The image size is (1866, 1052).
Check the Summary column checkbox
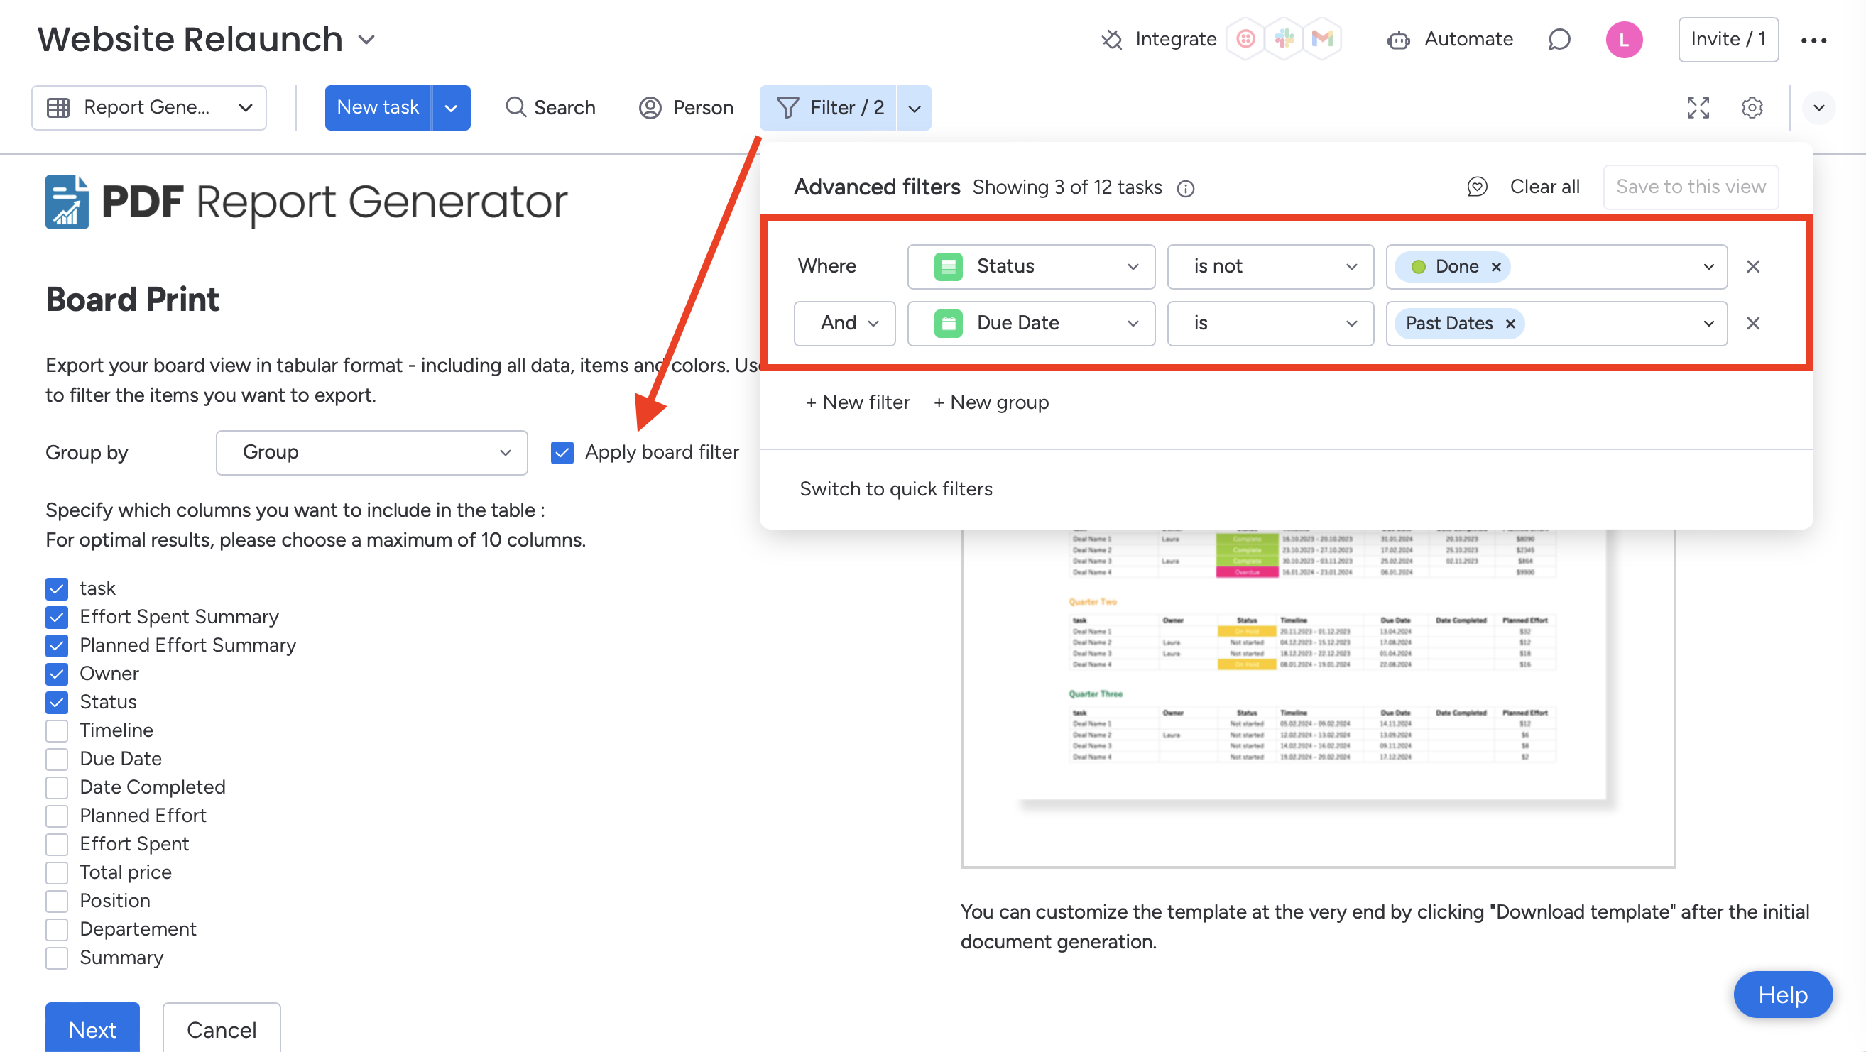[57, 958]
